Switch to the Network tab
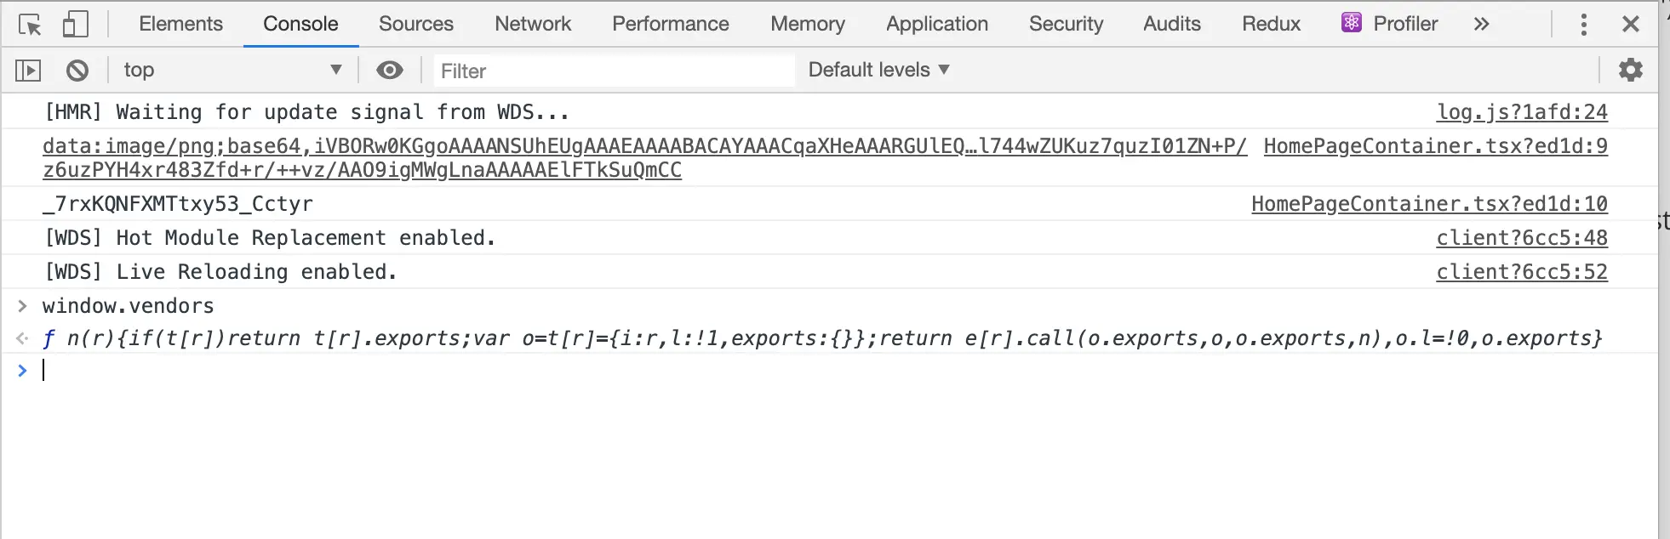 pyautogui.click(x=533, y=24)
